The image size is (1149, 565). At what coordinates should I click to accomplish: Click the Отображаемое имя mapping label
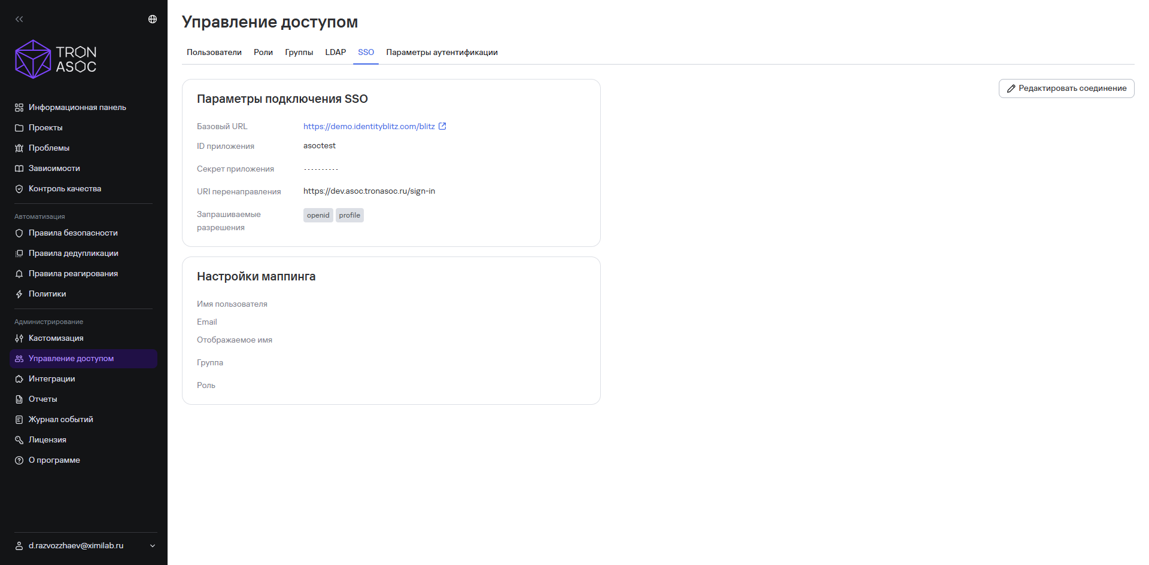click(x=235, y=340)
